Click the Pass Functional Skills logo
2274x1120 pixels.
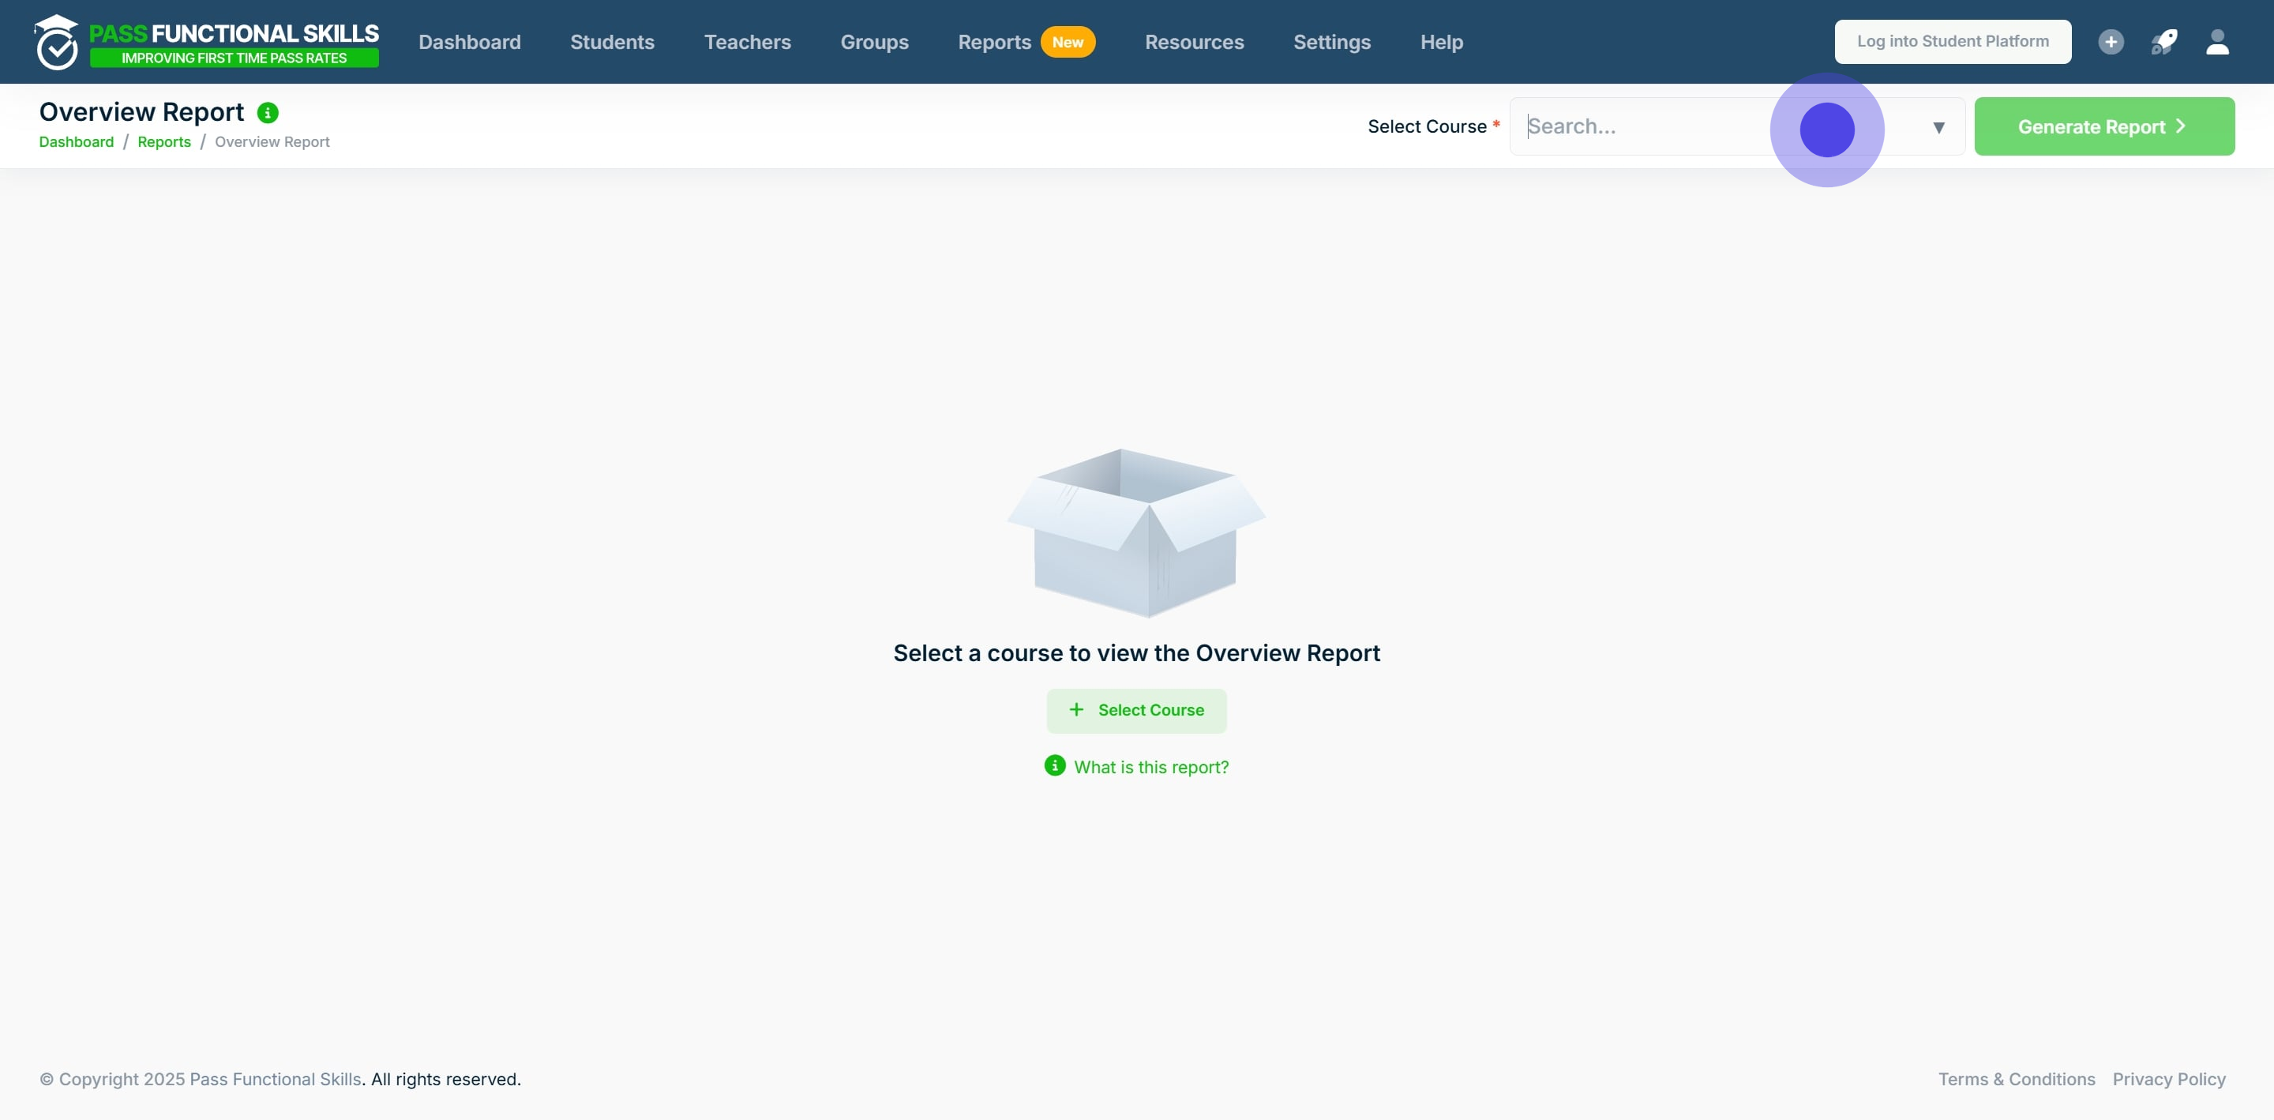point(207,42)
